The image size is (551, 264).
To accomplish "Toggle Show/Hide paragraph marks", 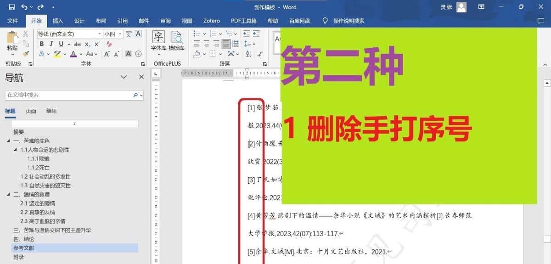I will tap(260, 54).
